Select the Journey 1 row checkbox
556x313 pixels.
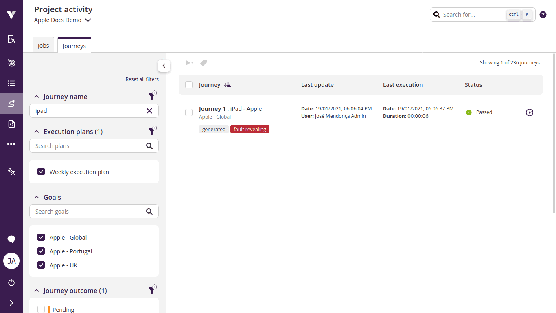coord(189,112)
